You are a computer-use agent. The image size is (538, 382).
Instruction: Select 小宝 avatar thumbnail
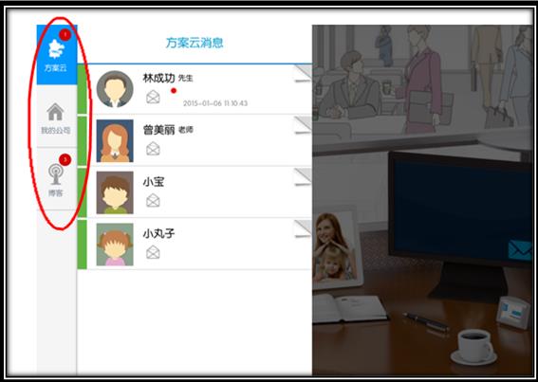coord(115,192)
